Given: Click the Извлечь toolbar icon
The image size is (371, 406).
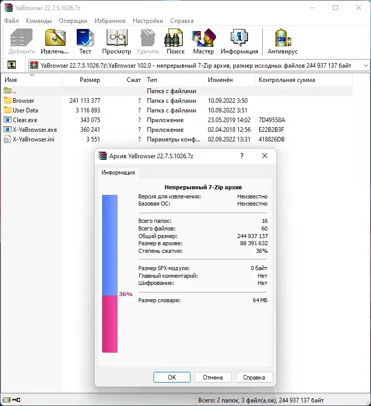Looking at the screenshot, I should (x=55, y=38).
